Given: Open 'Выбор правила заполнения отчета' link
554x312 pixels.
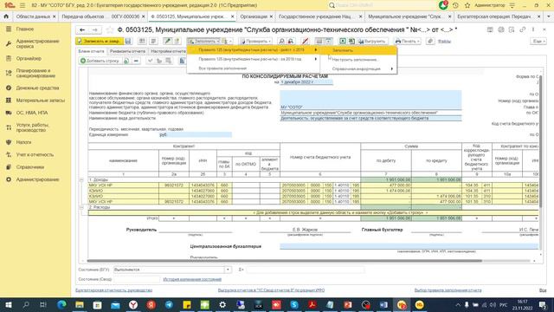Looking at the screenshot, I should [x=448, y=290].
